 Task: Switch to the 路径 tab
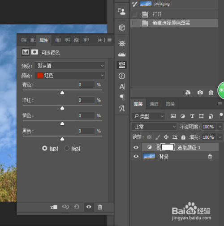[170, 104]
